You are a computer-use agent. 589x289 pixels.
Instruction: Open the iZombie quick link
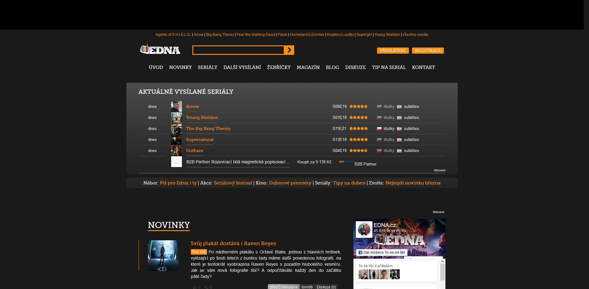pos(317,35)
